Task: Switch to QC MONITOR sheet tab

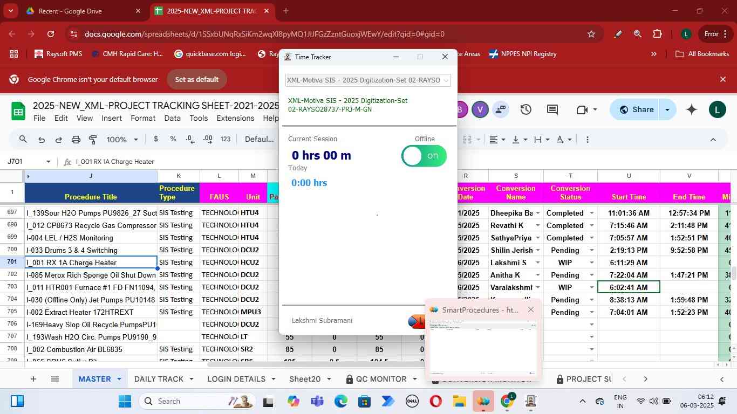Action: click(x=381, y=379)
